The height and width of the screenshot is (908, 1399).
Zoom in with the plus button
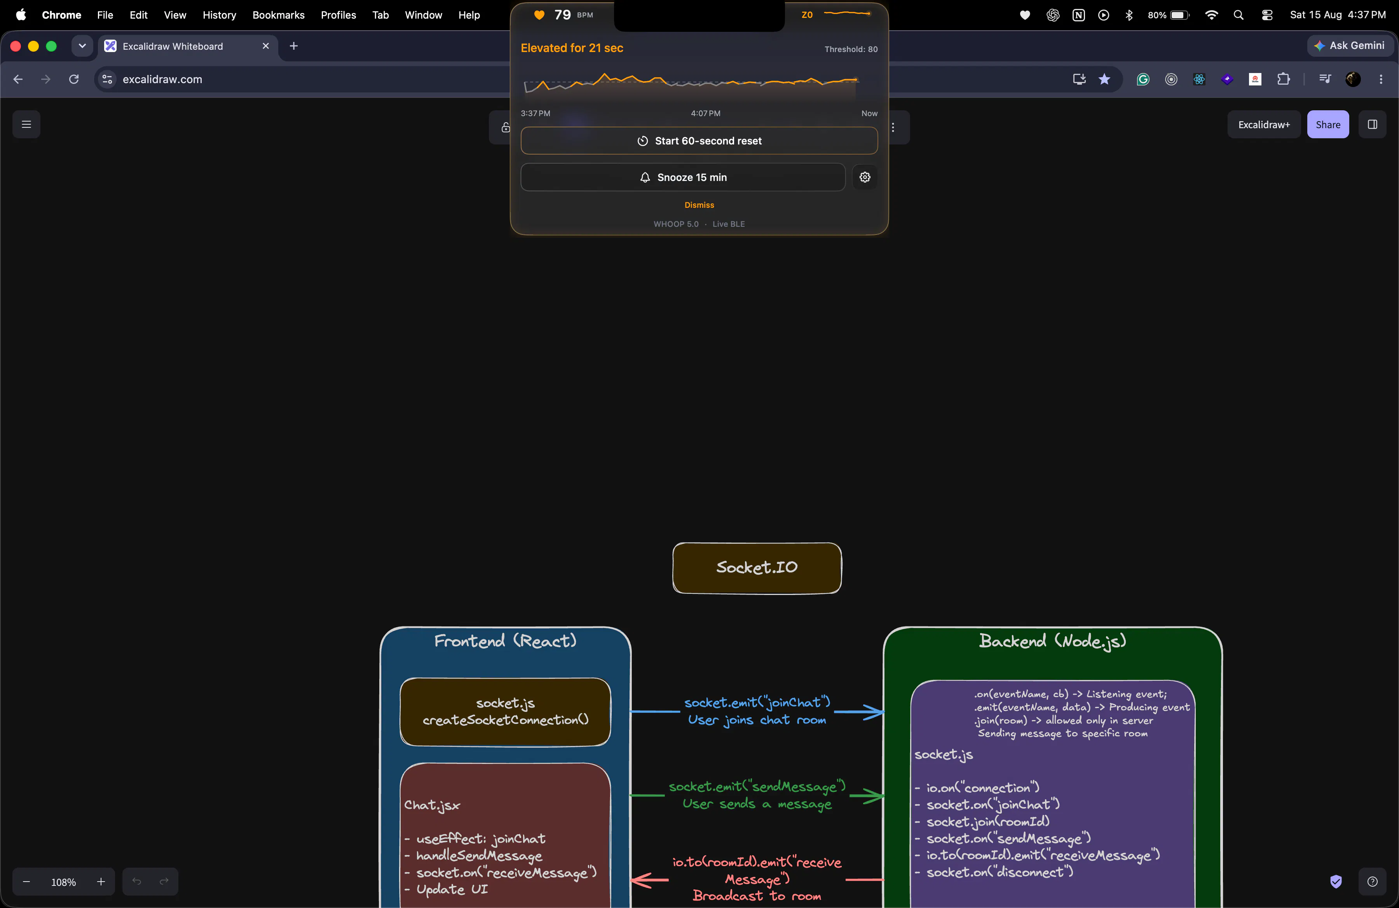coord(101,882)
